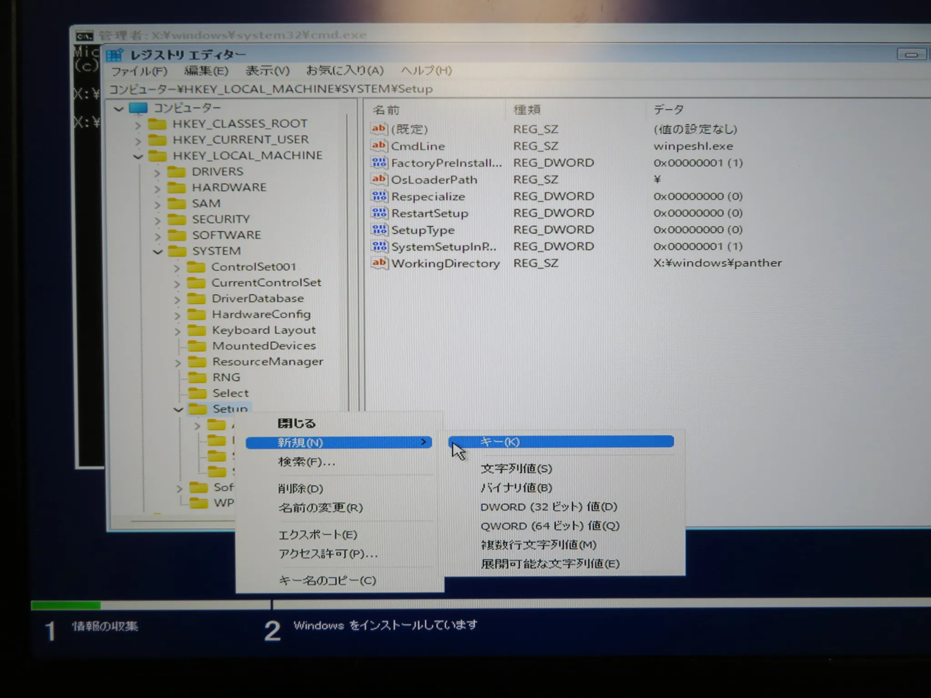
Task: Click the cmd.exe window title icon
Action: (84, 35)
